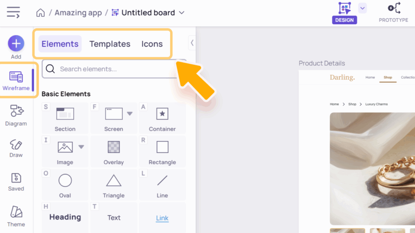Click the Search elements input field

pos(118,69)
